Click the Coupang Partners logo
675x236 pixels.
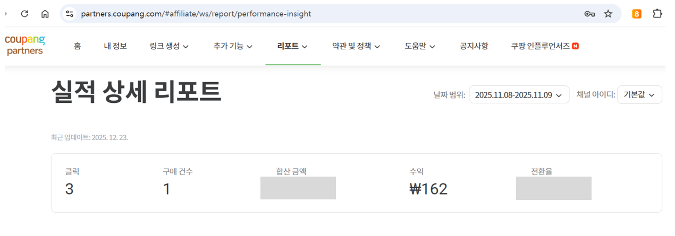pos(24,46)
